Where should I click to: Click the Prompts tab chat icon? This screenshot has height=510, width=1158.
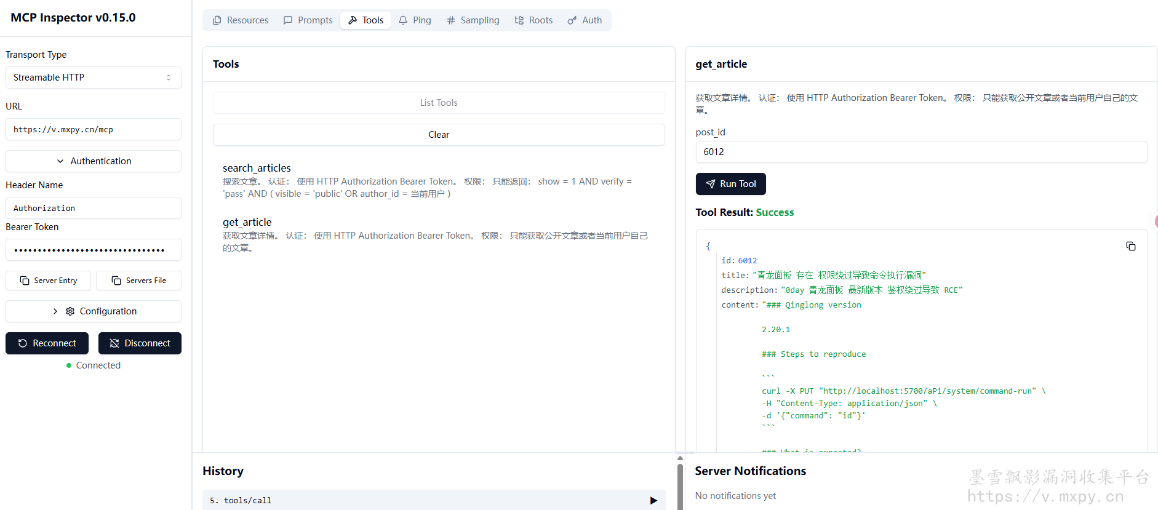coord(288,20)
